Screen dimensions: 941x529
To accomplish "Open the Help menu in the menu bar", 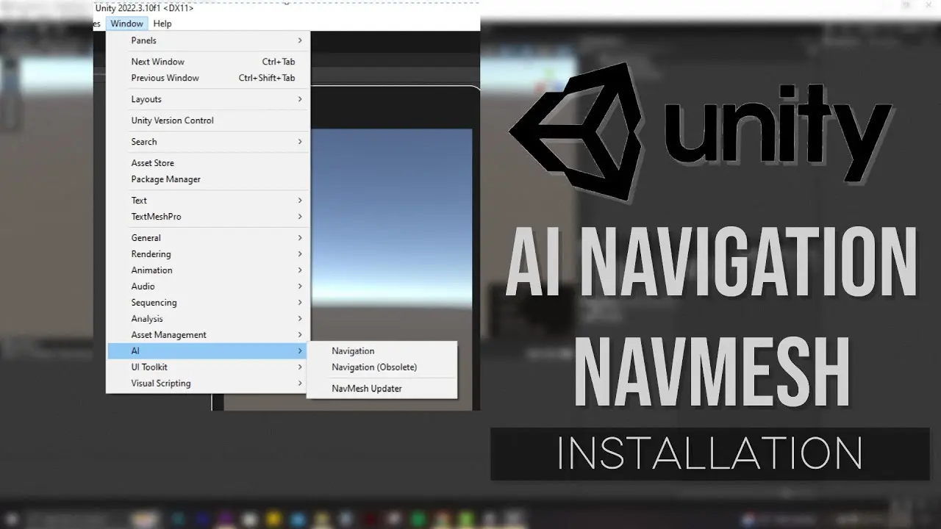I will coord(162,24).
